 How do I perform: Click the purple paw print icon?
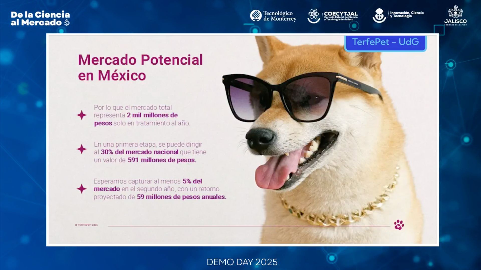[399, 224]
